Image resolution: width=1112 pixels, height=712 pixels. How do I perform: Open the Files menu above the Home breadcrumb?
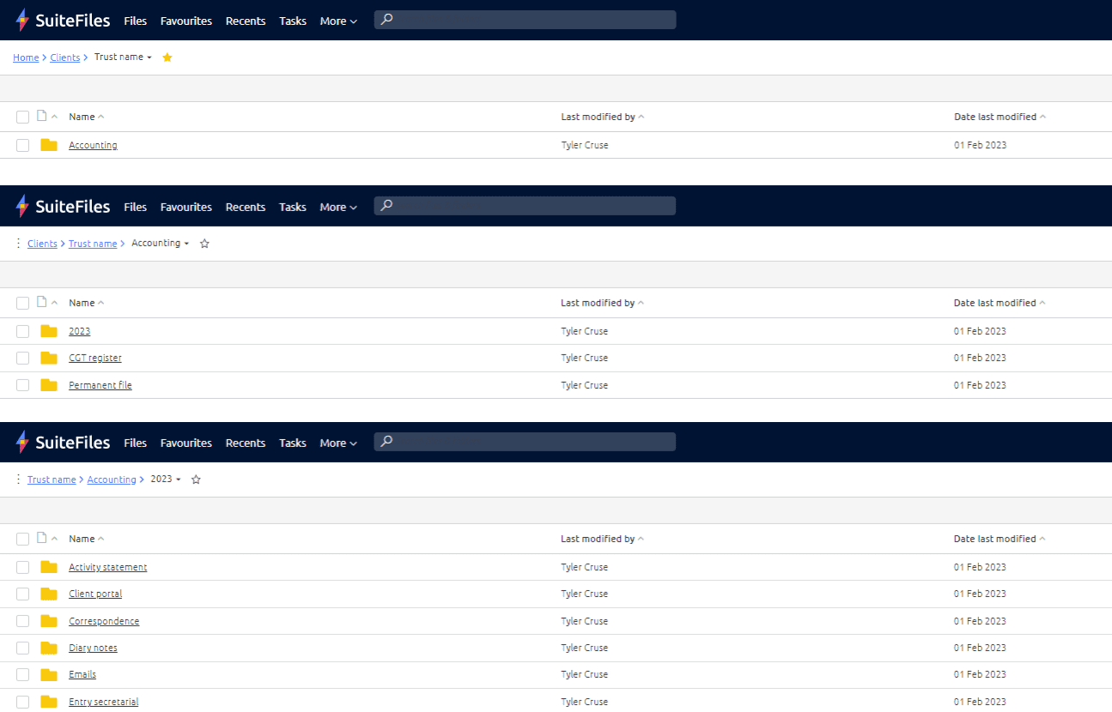135,21
